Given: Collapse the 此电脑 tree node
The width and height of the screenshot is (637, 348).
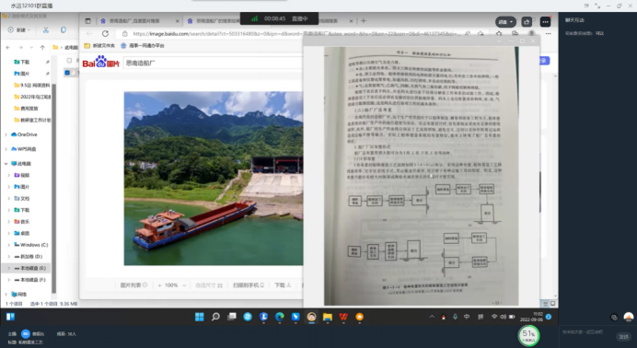Looking at the screenshot, I should [x=6, y=164].
